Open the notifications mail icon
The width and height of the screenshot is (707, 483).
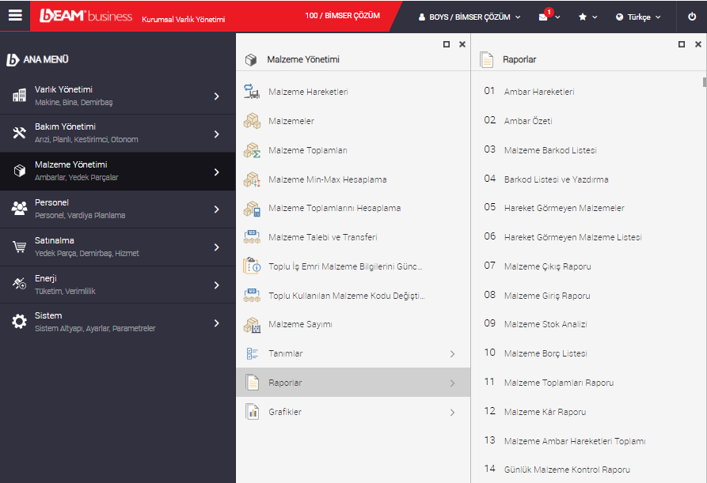pos(543,17)
